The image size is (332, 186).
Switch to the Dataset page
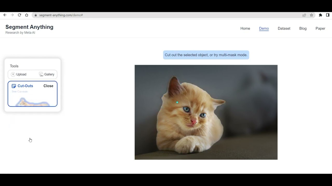[x=284, y=28]
